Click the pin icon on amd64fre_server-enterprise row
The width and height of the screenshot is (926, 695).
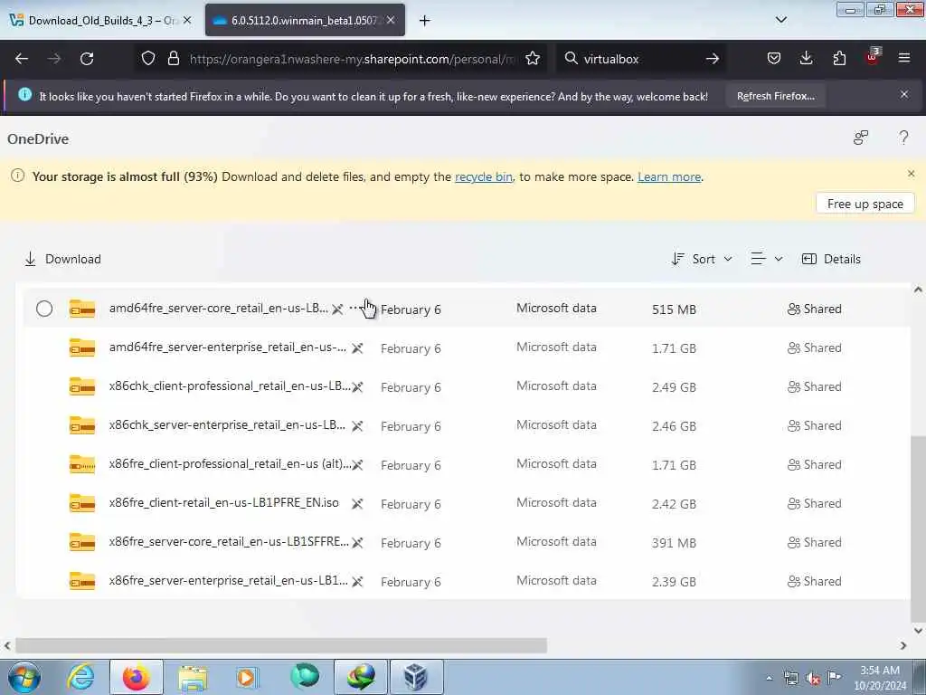357,348
